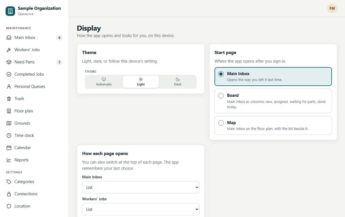Open Connections settings
This screenshot has width=345, height=217.
tap(34, 194)
